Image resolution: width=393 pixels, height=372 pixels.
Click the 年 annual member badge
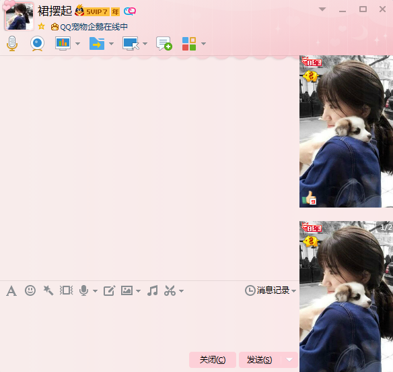(x=115, y=12)
